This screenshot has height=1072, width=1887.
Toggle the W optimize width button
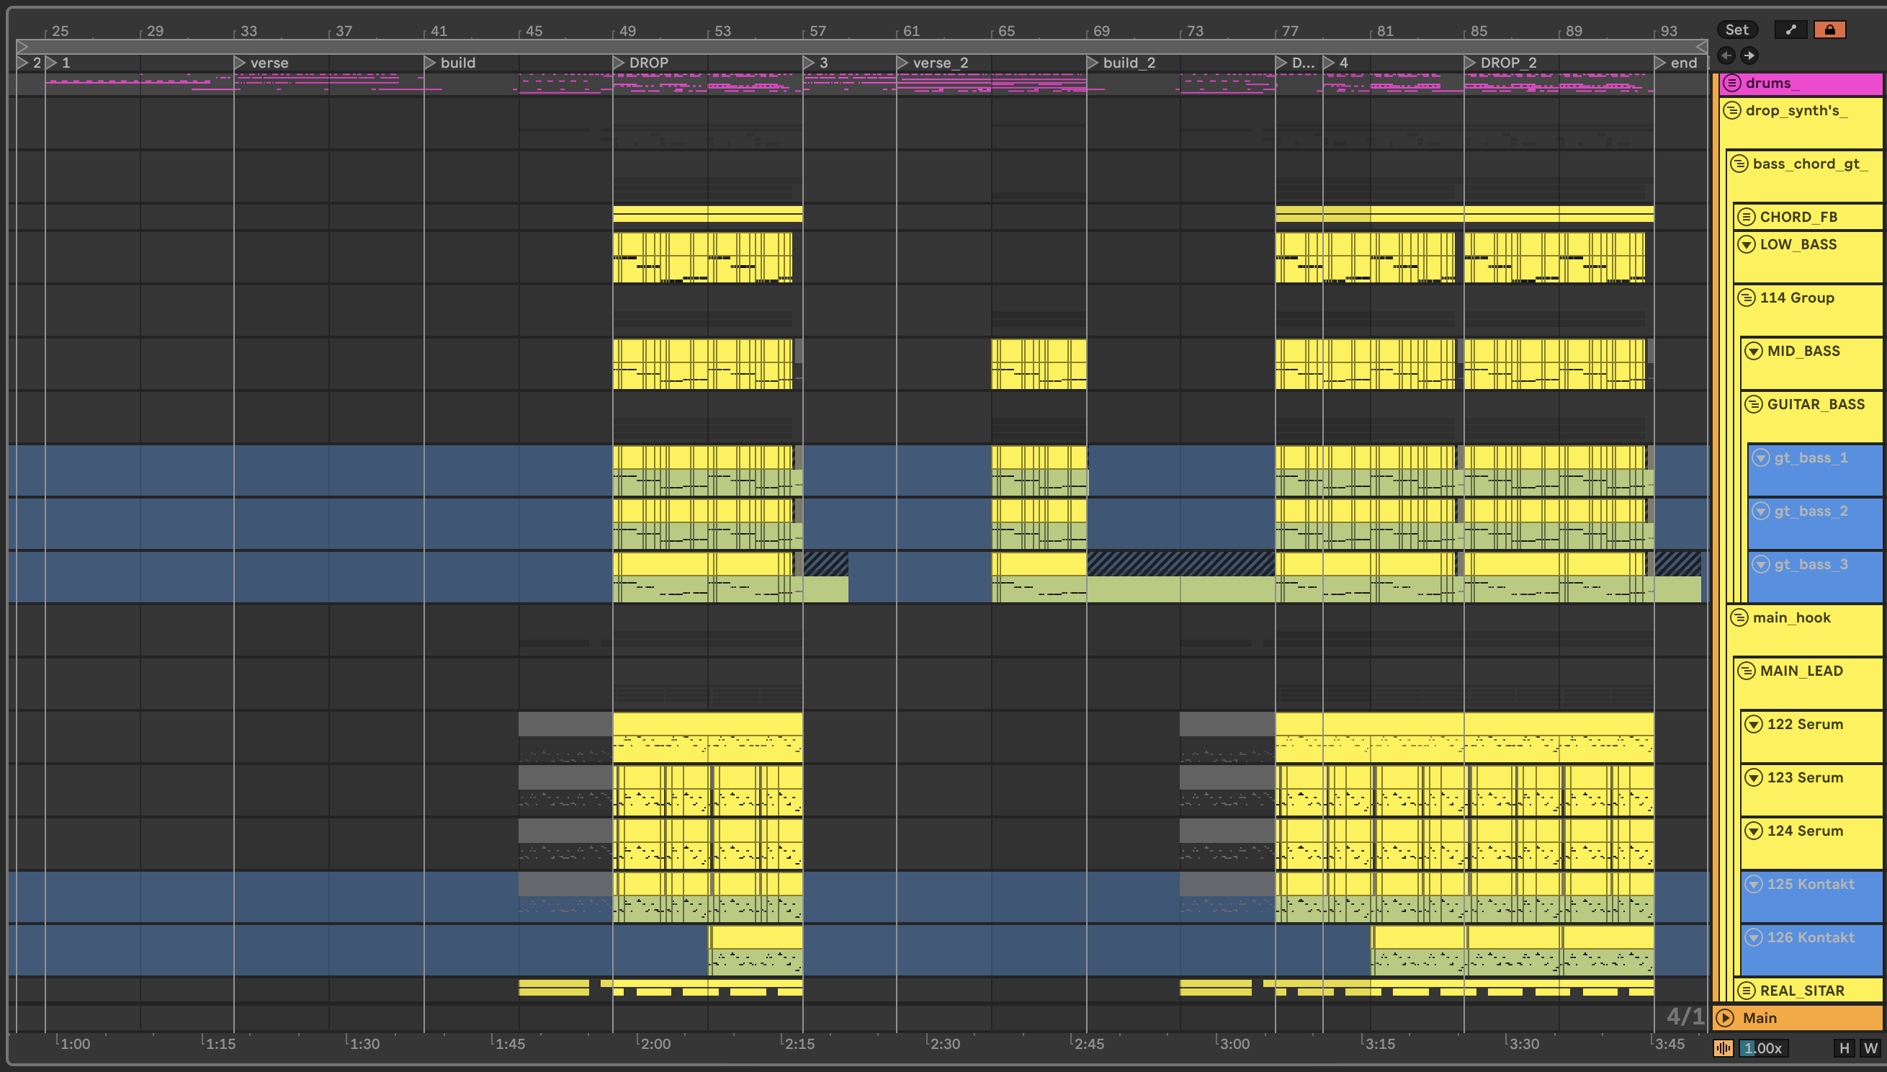(1870, 1048)
